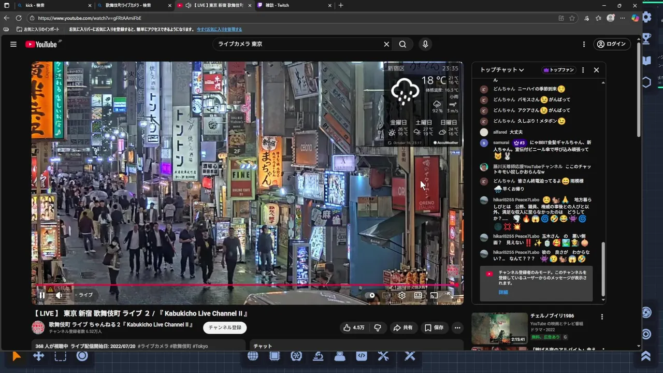Open gear icon on right sidebar
The image size is (663, 373).
tap(646, 17)
